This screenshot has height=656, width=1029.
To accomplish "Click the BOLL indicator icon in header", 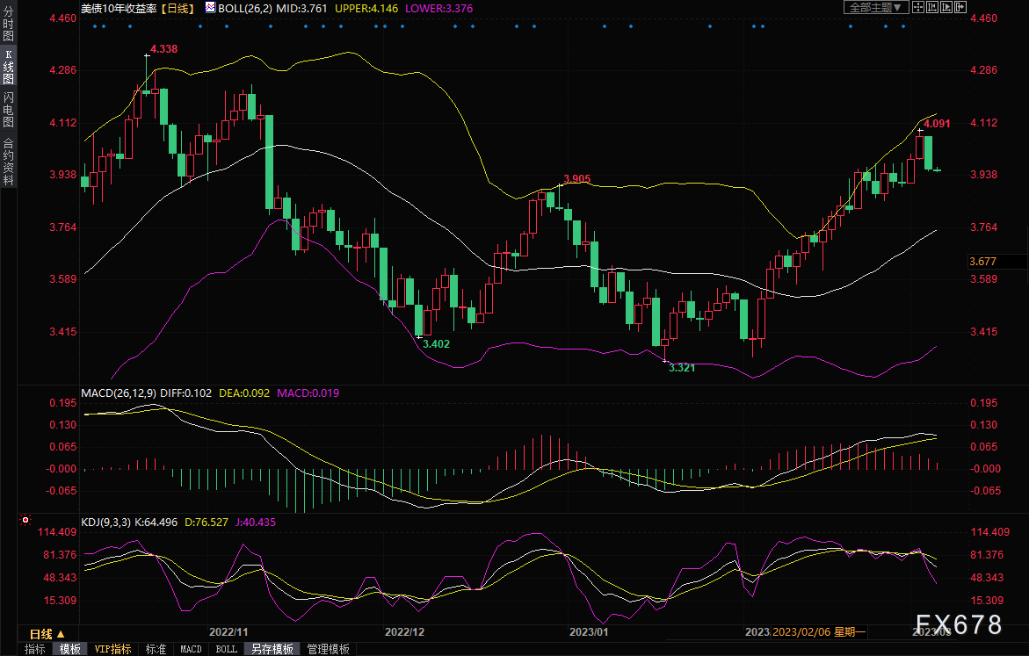I will [x=210, y=8].
